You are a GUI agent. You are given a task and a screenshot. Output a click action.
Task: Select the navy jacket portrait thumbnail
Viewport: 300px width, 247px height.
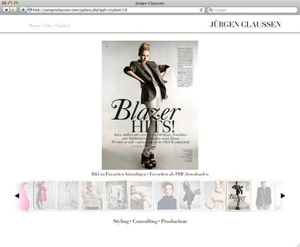click(166, 196)
